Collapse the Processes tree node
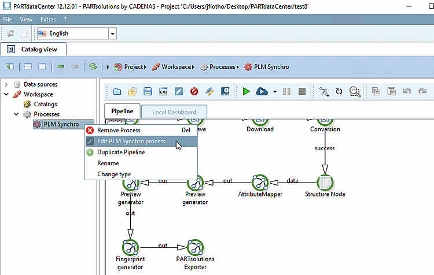434x275 pixels. tap(16, 114)
